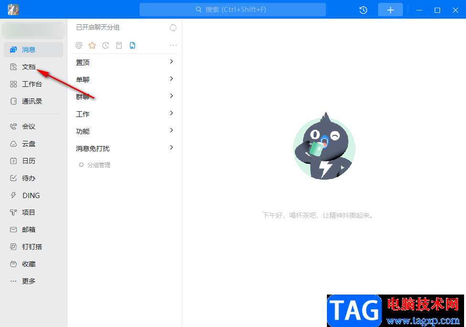
Task: Click the 钉钉搭 icon
Action: [13, 247]
